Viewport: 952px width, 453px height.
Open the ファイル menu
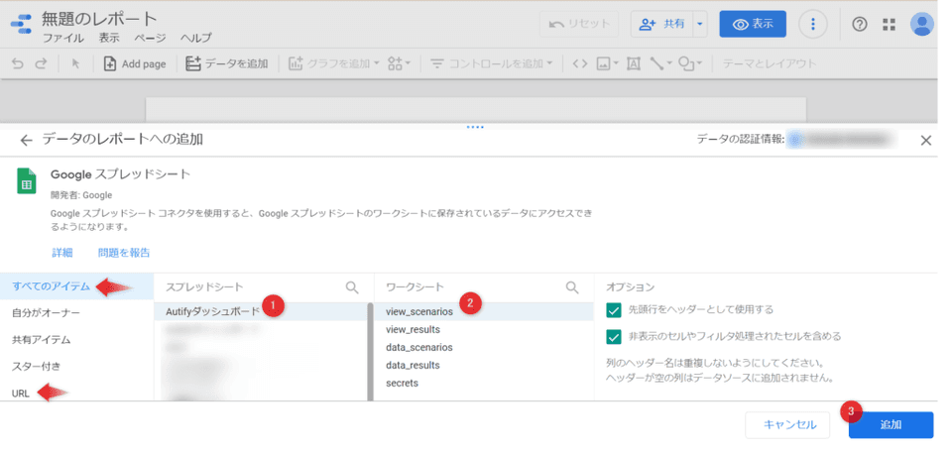62,38
